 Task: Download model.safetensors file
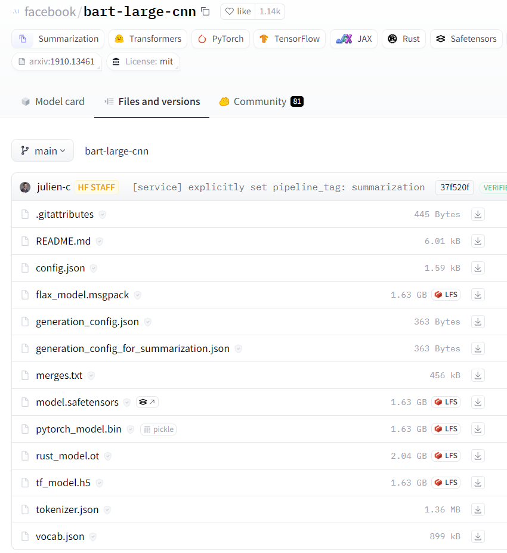point(478,402)
